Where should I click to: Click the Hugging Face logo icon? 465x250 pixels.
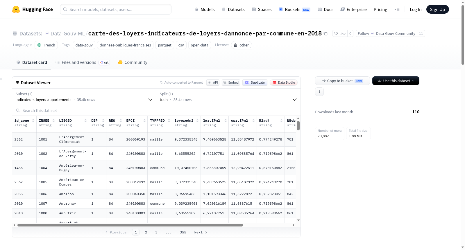click(x=16, y=9)
